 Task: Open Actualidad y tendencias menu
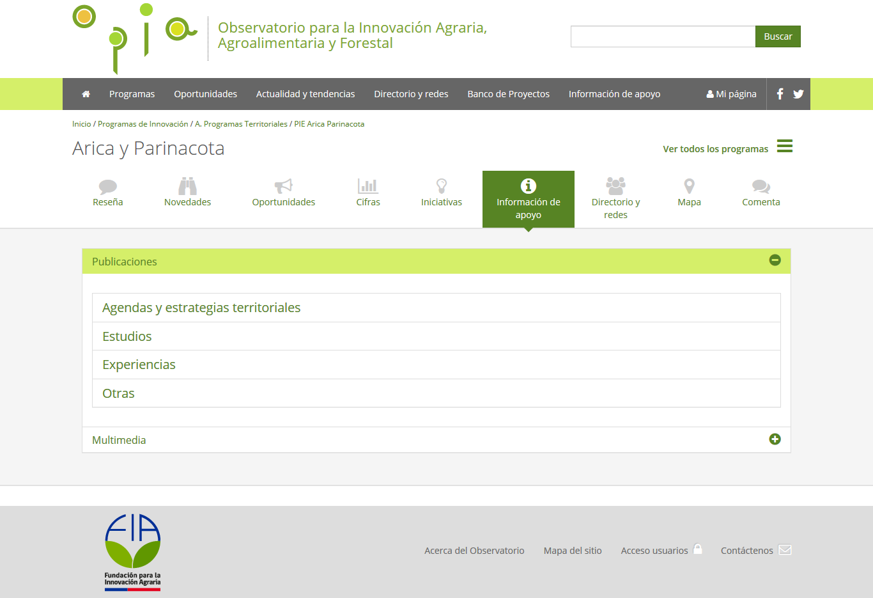click(x=305, y=94)
